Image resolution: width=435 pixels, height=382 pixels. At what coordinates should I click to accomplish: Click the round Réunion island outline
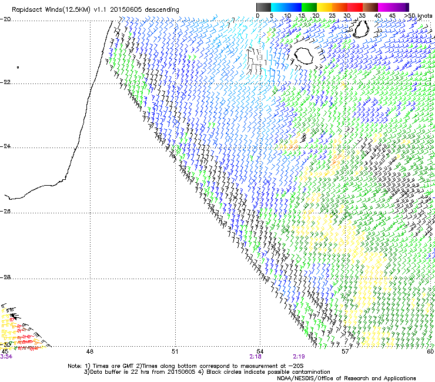click(304, 56)
